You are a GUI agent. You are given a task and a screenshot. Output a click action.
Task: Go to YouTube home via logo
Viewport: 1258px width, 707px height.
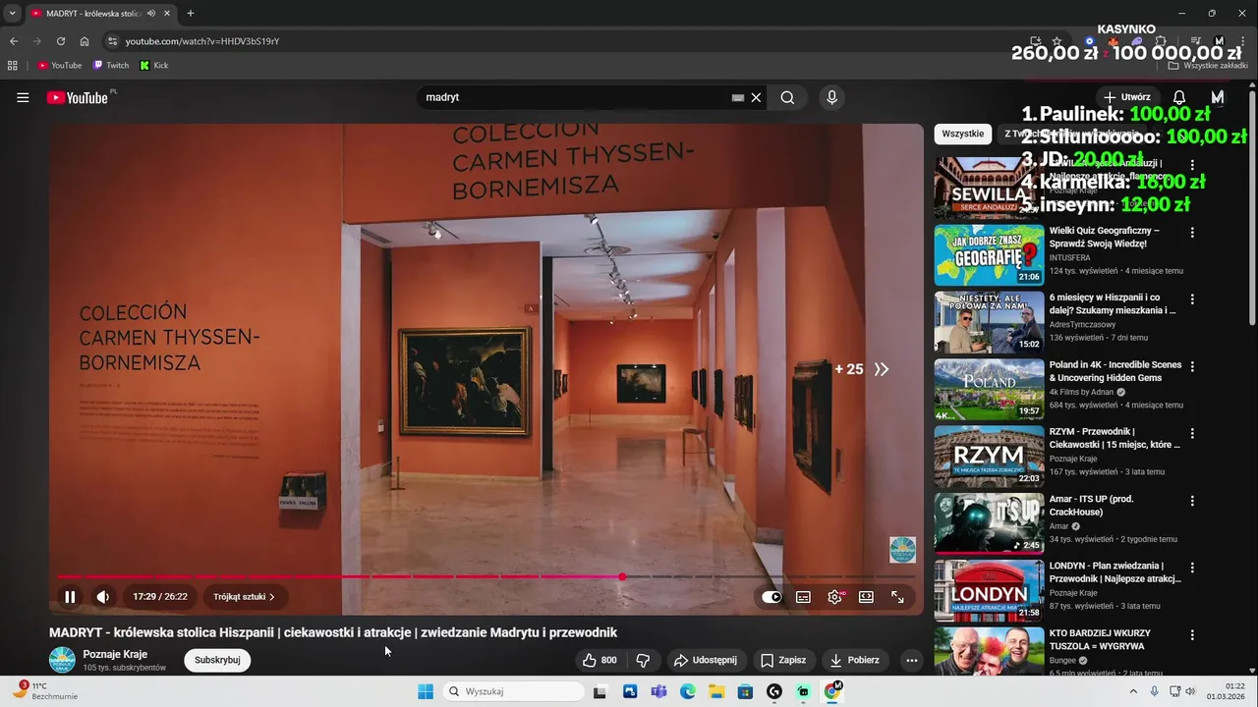tap(77, 97)
